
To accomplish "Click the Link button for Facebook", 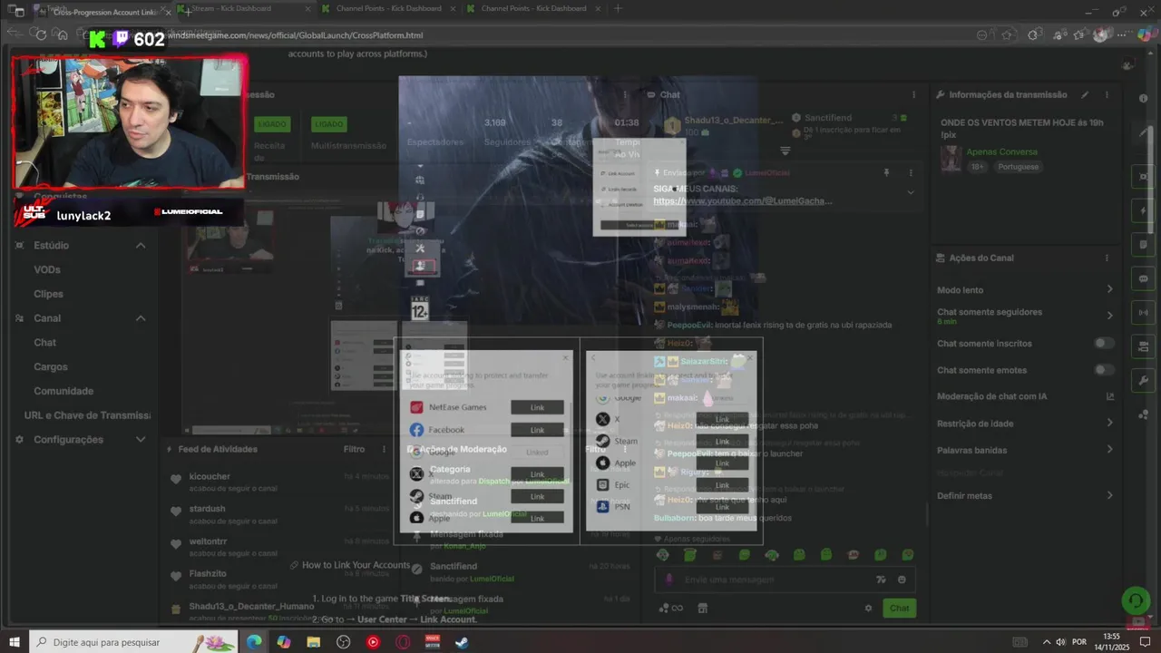I will click(537, 430).
